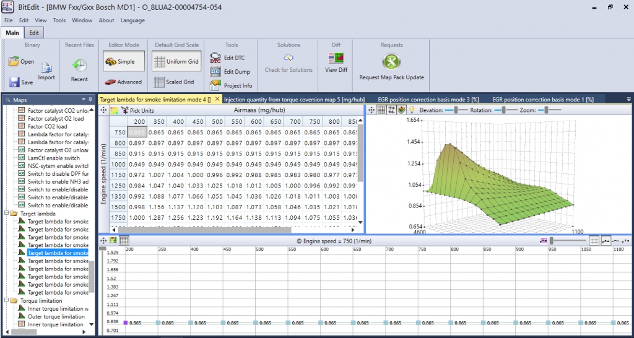The width and height of the screenshot is (634, 338).
Task: Select line-with-points graph style
Action: point(606,241)
